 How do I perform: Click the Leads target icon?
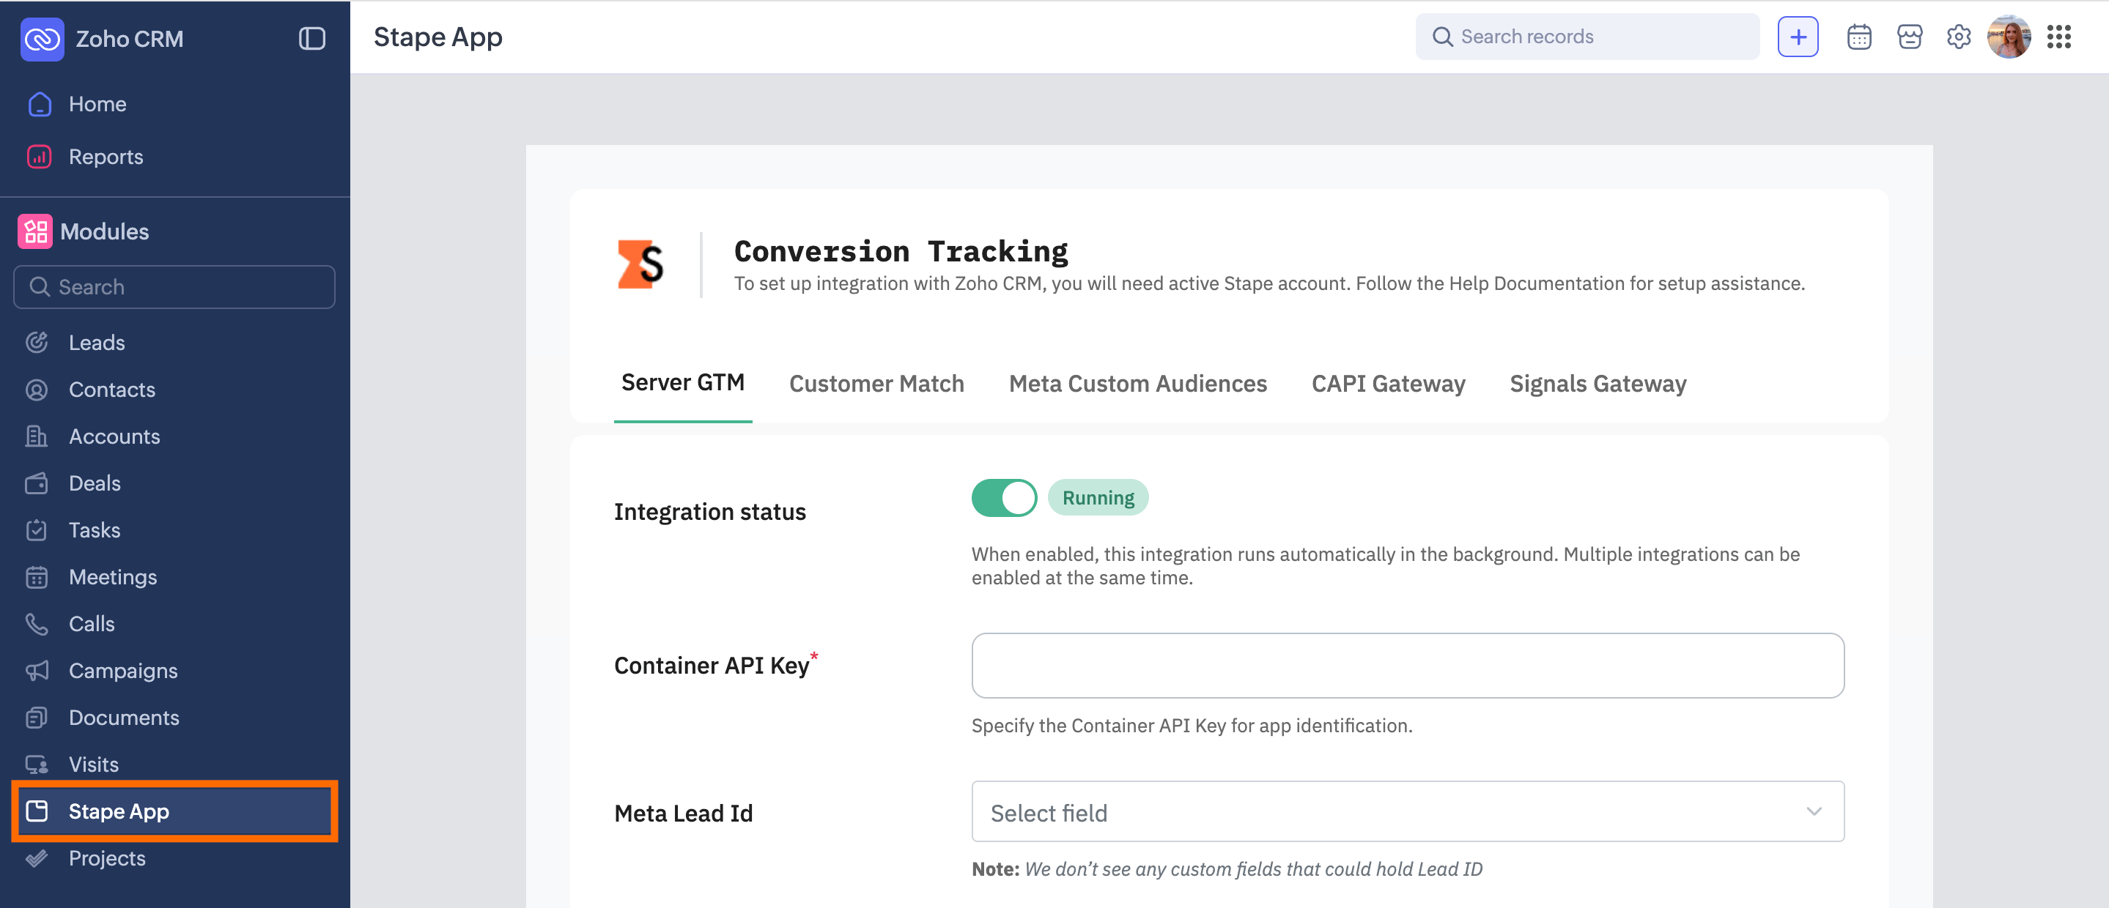coord(37,342)
